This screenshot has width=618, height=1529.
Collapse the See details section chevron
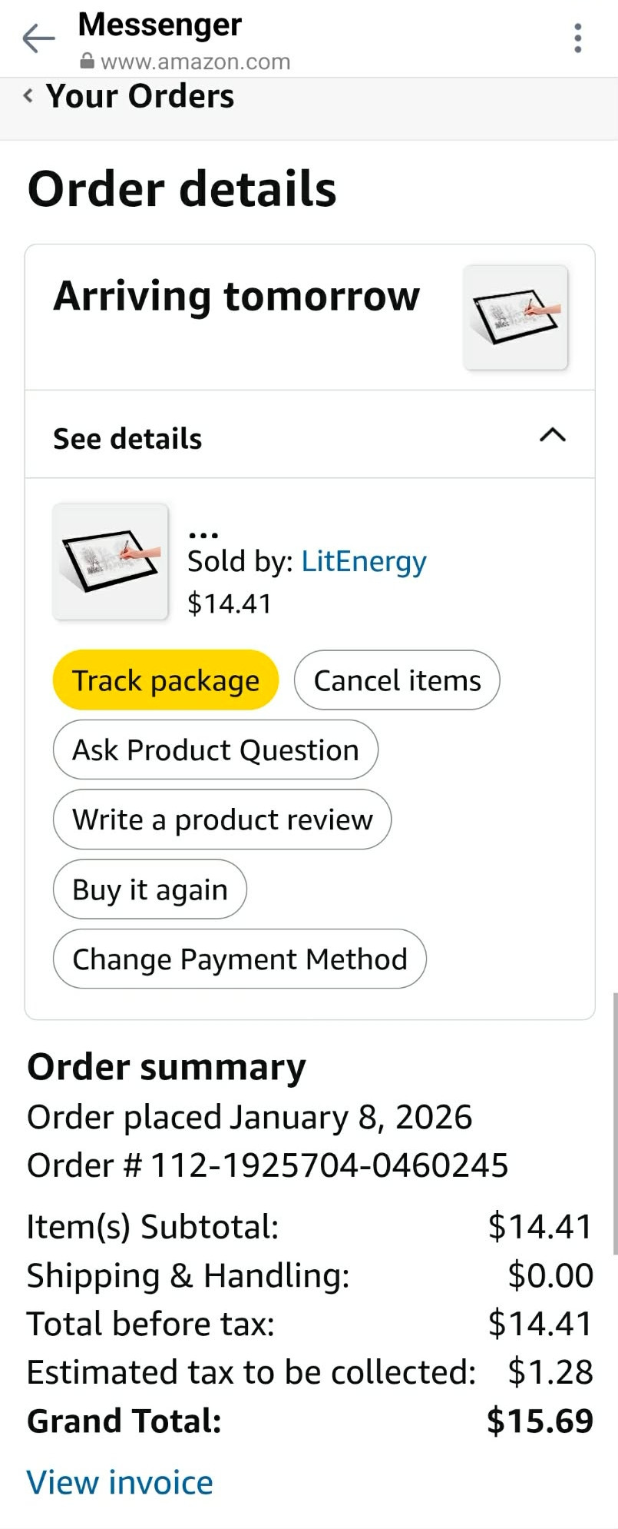[x=552, y=436]
